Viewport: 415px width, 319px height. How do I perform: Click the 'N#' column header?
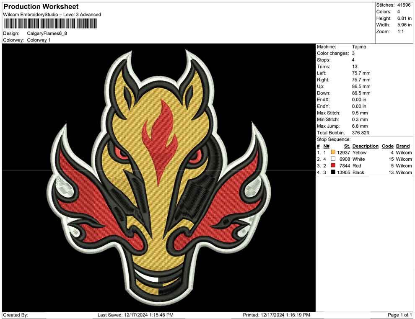(326, 146)
